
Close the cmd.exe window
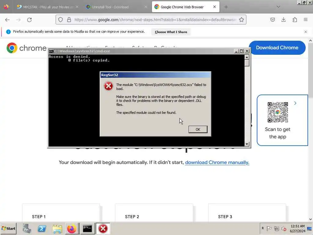[247, 51]
